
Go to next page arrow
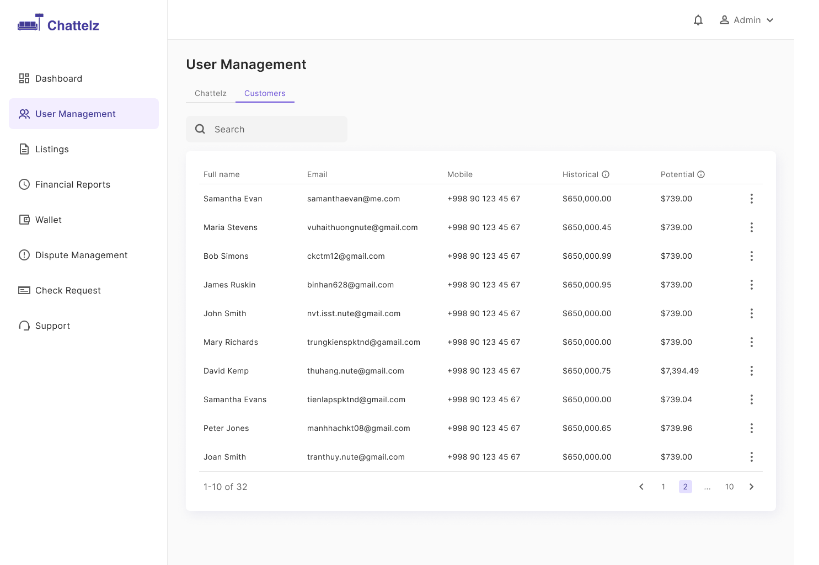[751, 487]
